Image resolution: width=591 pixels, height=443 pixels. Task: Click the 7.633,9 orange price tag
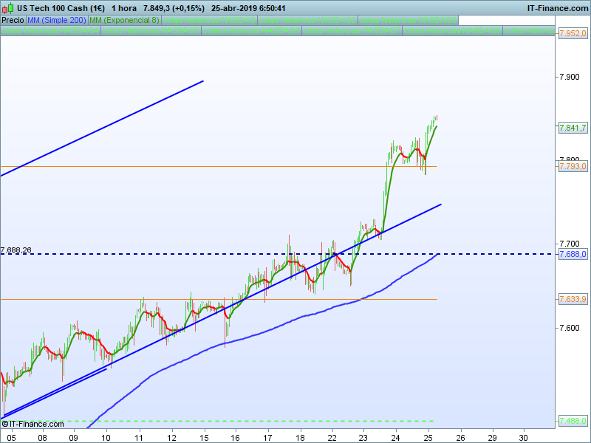coord(573,299)
